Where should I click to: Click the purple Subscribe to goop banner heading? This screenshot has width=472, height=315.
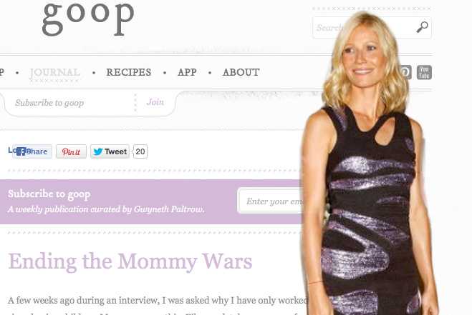click(x=49, y=194)
